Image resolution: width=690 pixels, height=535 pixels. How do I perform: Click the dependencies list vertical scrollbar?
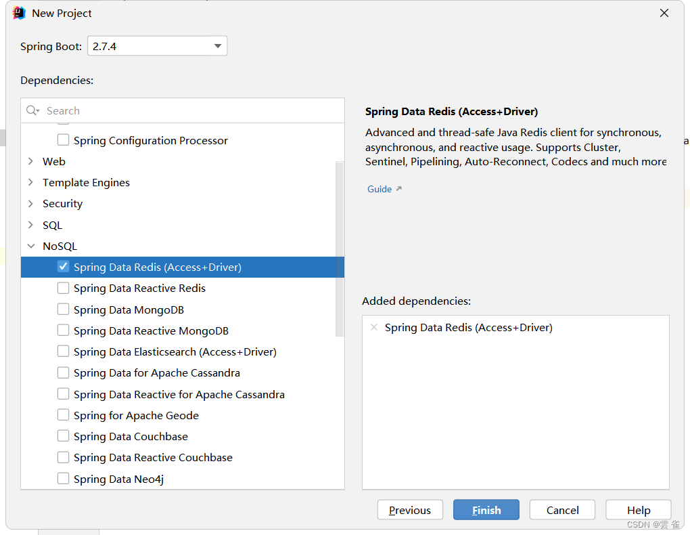tap(340, 249)
